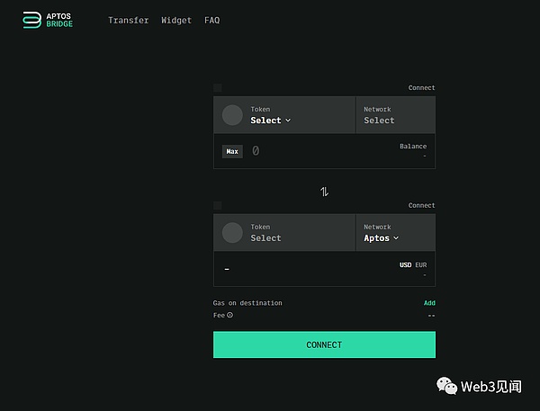The height and width of the screenshot is (411, 540).
Task: Click the small square above destination token
Action: point(218,205)
